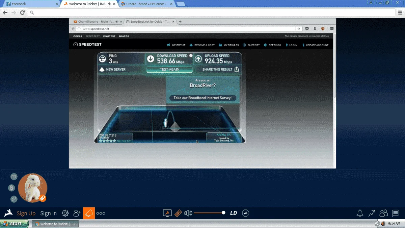Click the pin icon near avatar
The width and height of the screenshot is (405, 228).
pos(14,199)
